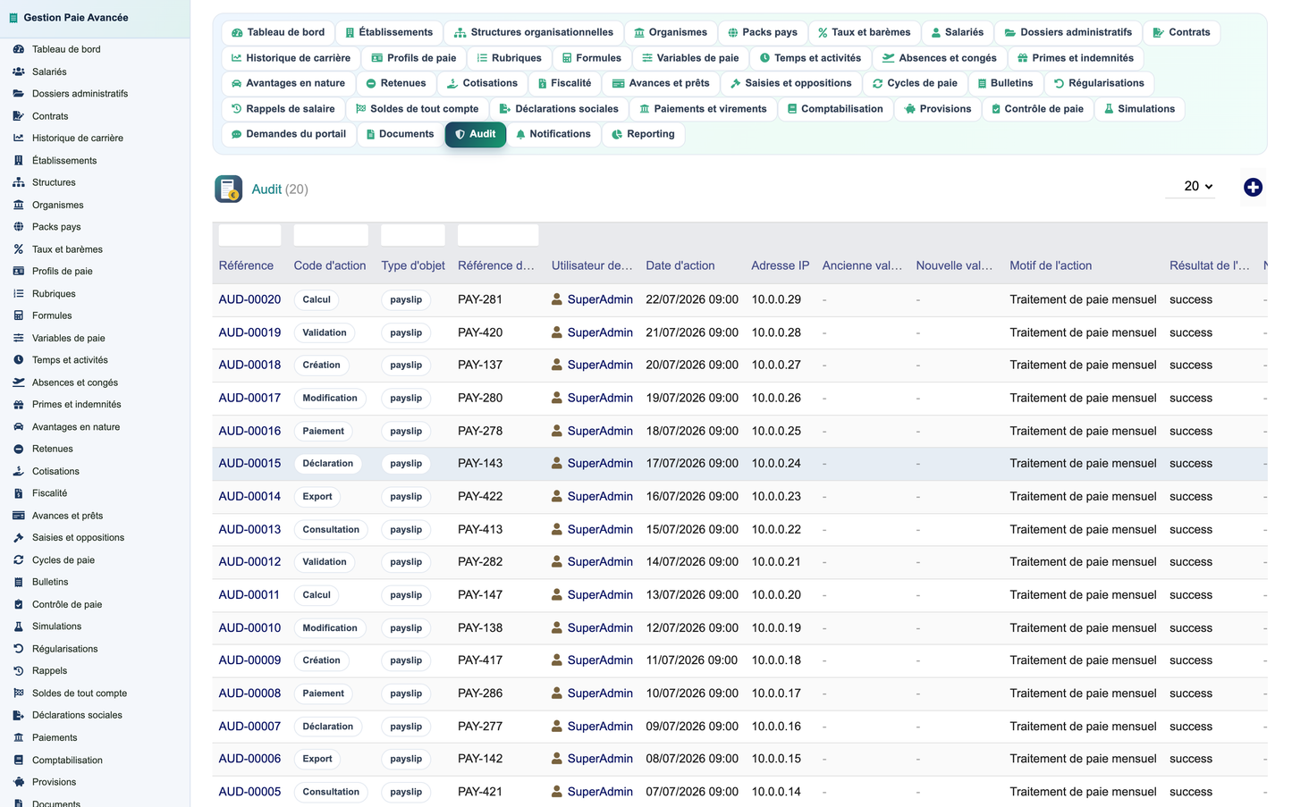This screenshot has height=807, width=1292.
Task: Click user icon in AUD-00020 row
Action: 557,299
